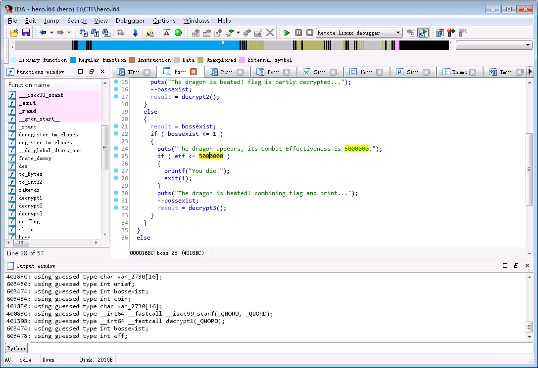Click the Python command input field

coord(281,348)
